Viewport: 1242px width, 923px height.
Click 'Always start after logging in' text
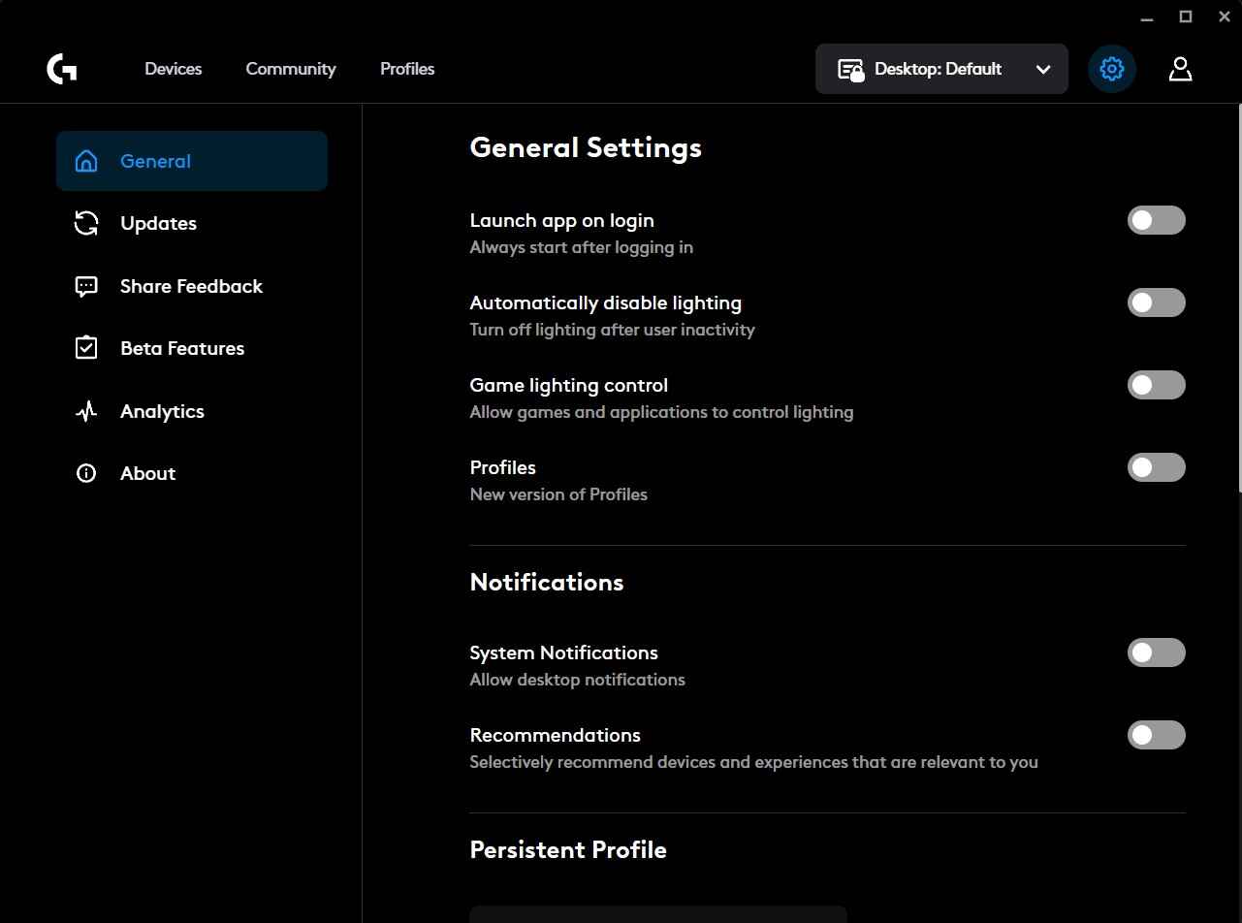[582, 247]
